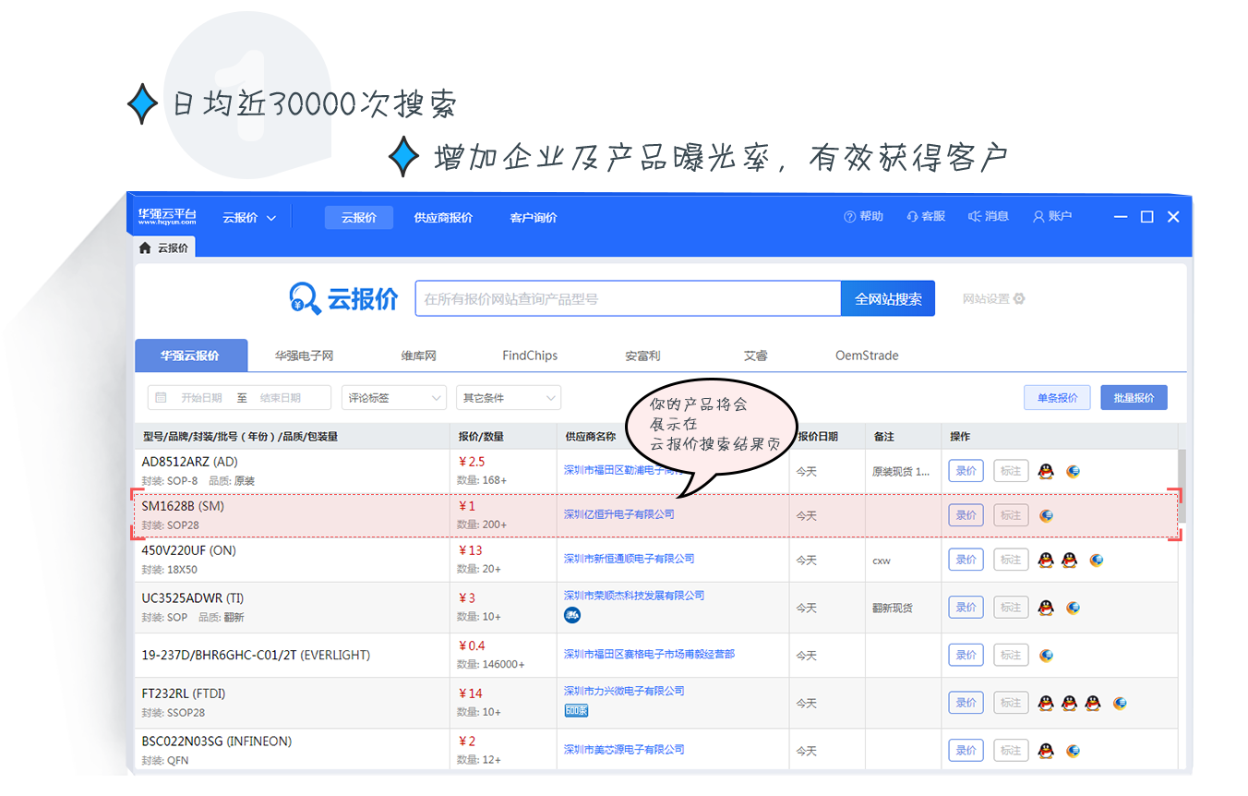Viewport: 1248px width, 796px height.
Task: Click 标注 for BSC022N03SG
Action: (x=1011, y=751)
